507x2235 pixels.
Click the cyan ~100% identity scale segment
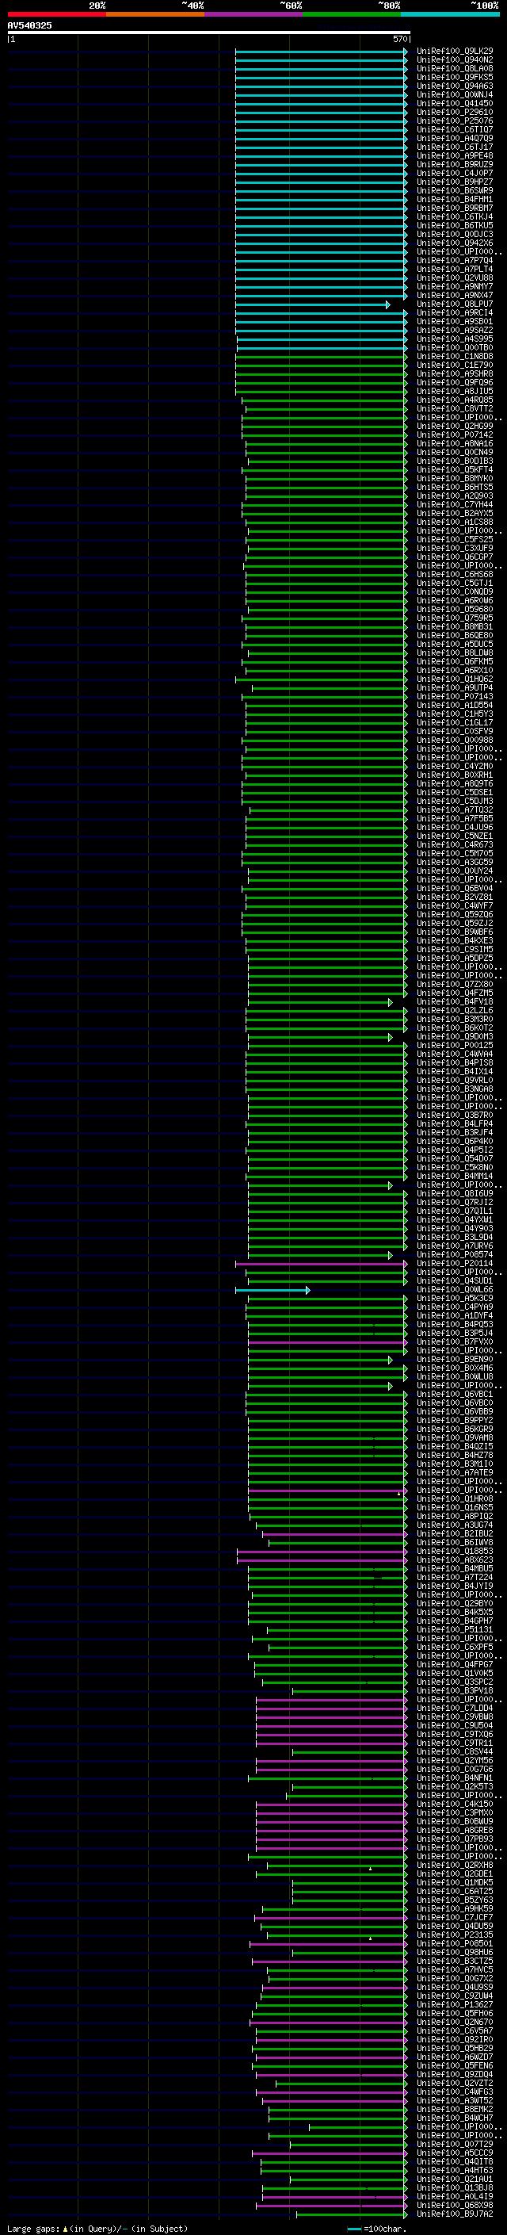tap(450, 14)
